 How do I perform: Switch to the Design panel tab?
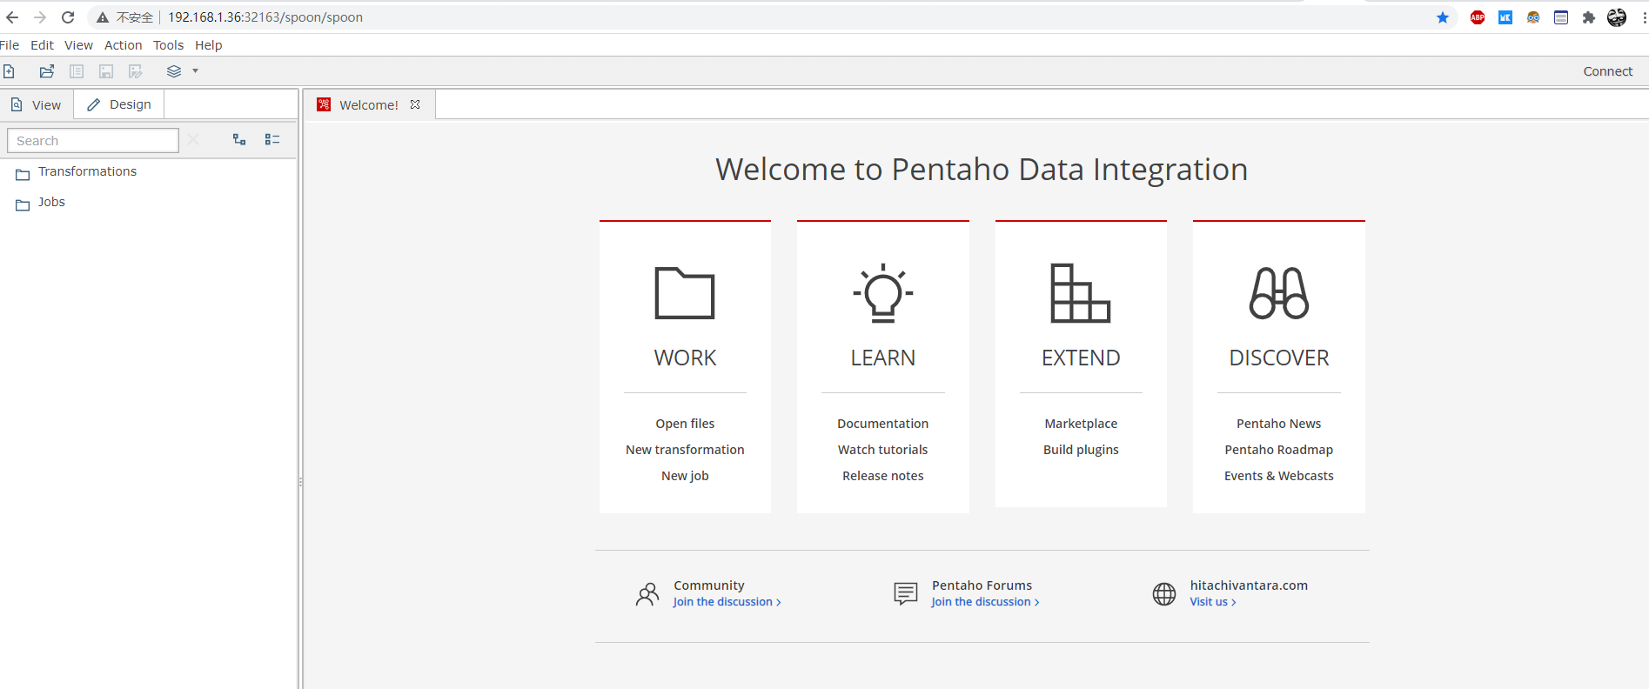(119, 104)
